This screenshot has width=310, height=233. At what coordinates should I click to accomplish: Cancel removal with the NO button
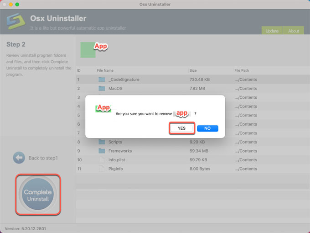coord(207,128)
